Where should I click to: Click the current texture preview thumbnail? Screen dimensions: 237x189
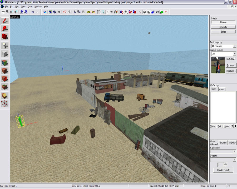click(218, 65)
